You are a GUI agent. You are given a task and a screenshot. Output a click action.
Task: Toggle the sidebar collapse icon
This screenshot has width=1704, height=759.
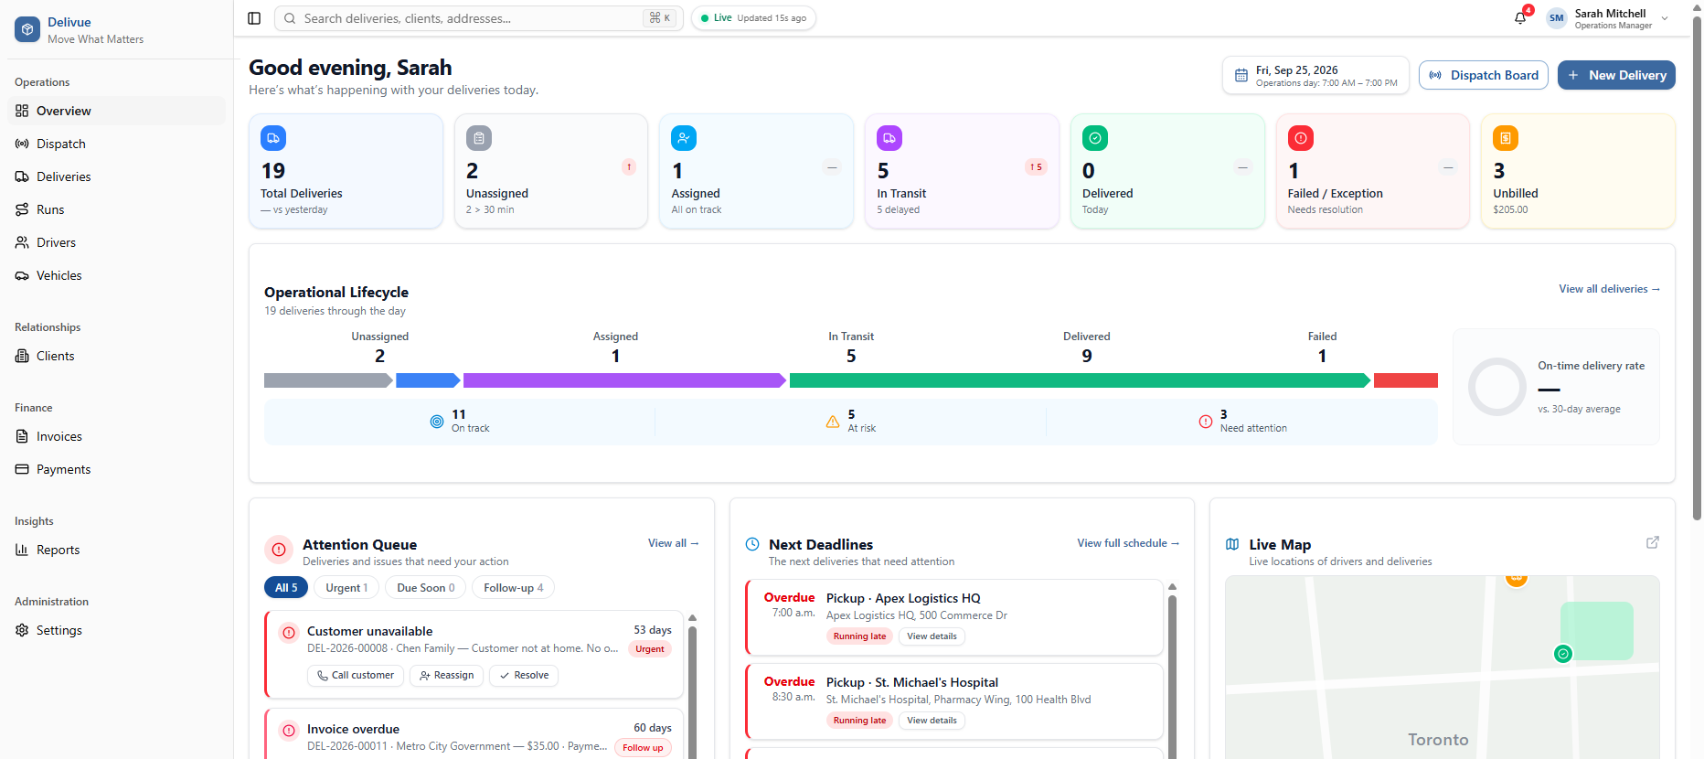254,18
